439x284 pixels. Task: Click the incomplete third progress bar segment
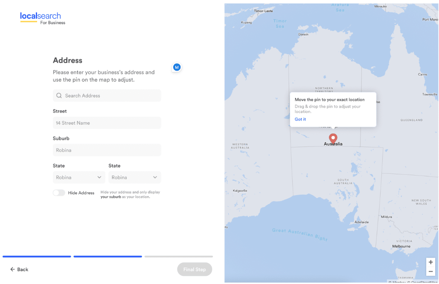[x=178, y=257]
